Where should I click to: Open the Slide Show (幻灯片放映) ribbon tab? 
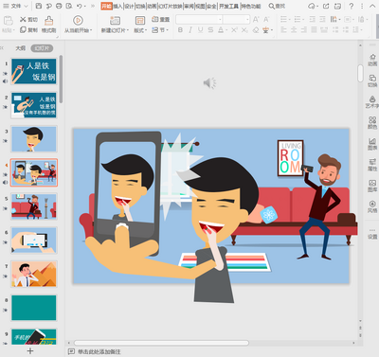[x=171, y=6]
